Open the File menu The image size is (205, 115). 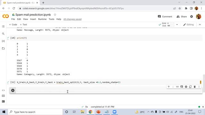click(x=13, y=19)
